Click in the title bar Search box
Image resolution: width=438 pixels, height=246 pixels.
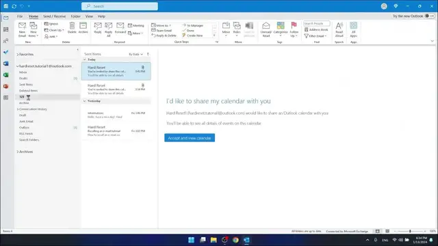click(120, 6)
